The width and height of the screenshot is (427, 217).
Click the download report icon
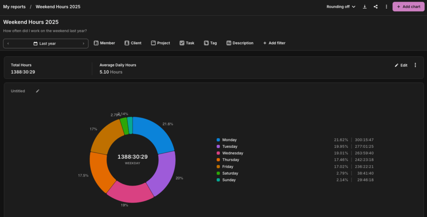tap(364, 7)
